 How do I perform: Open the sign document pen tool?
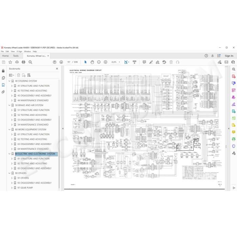[158, 62]
